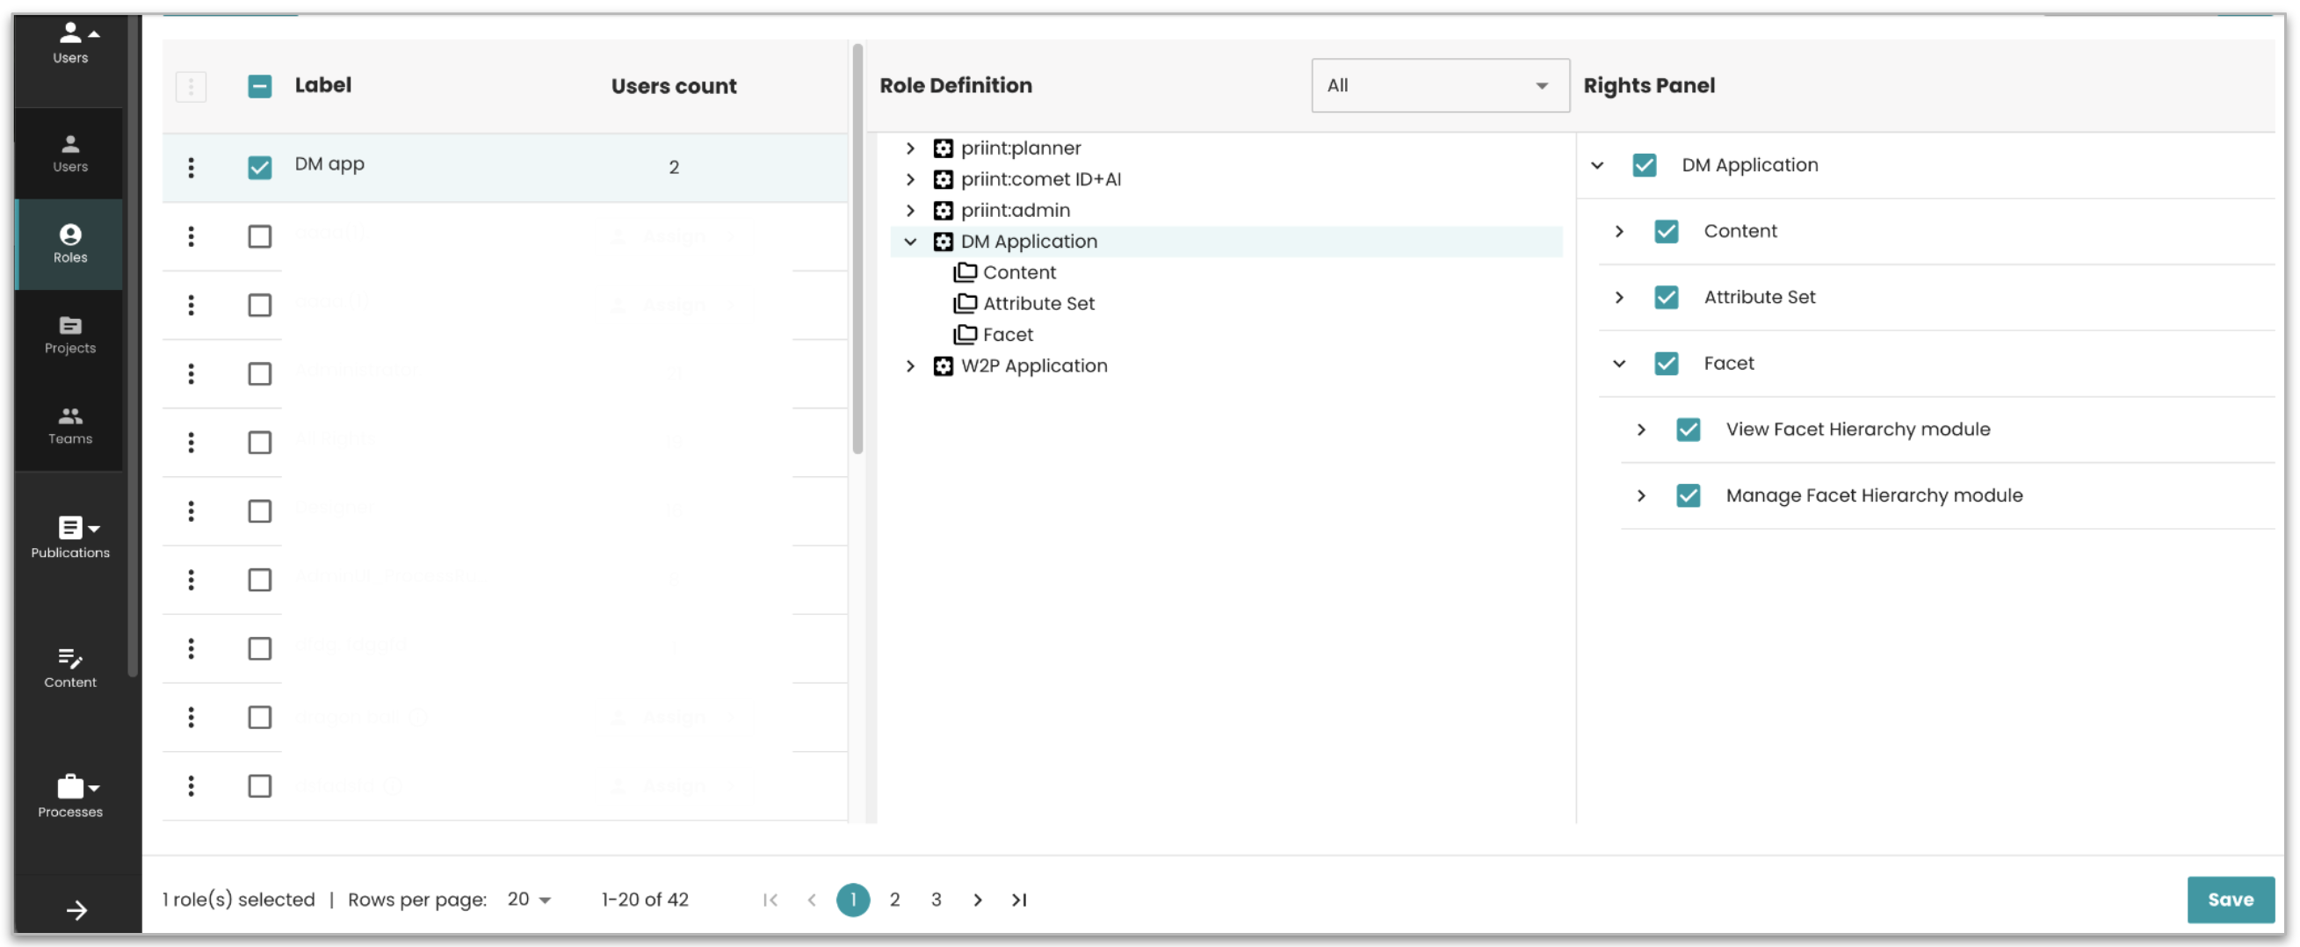This screenshot has height=947, width=2300.
Task: Open the rows per page selector
Action: (x=529, y=899)
